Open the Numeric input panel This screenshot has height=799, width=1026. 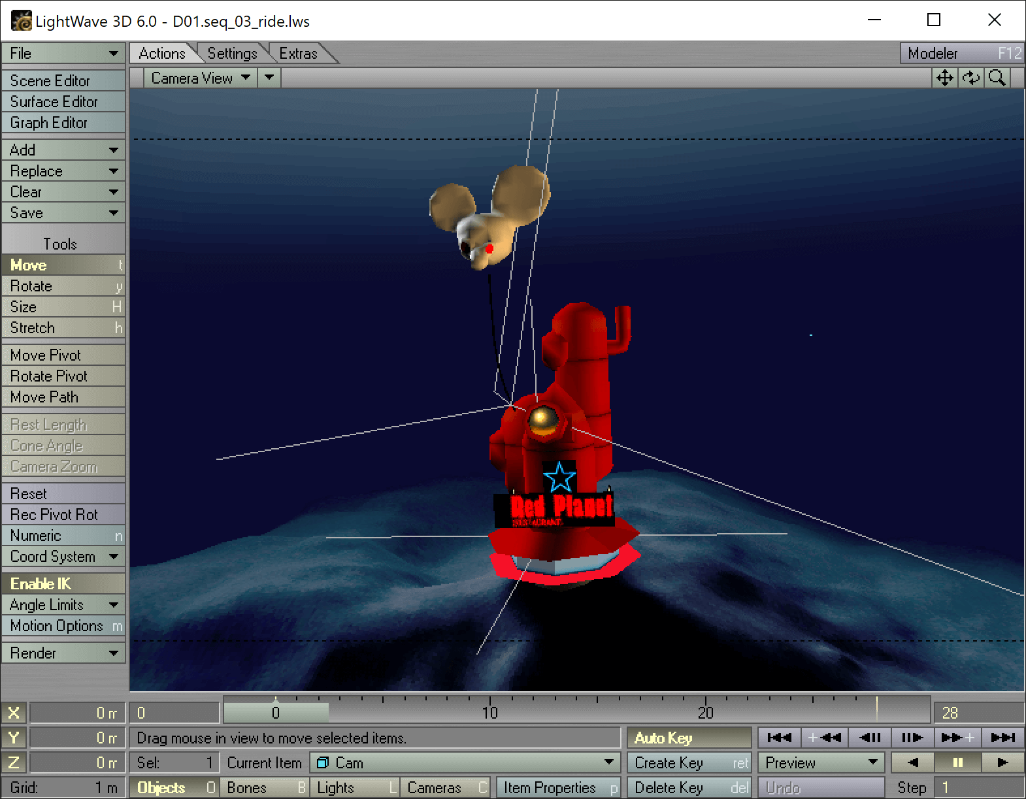pos(63,535)
